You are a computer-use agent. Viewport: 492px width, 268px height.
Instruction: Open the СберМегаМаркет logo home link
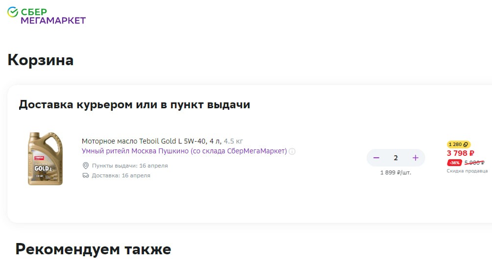pos(47,16)
